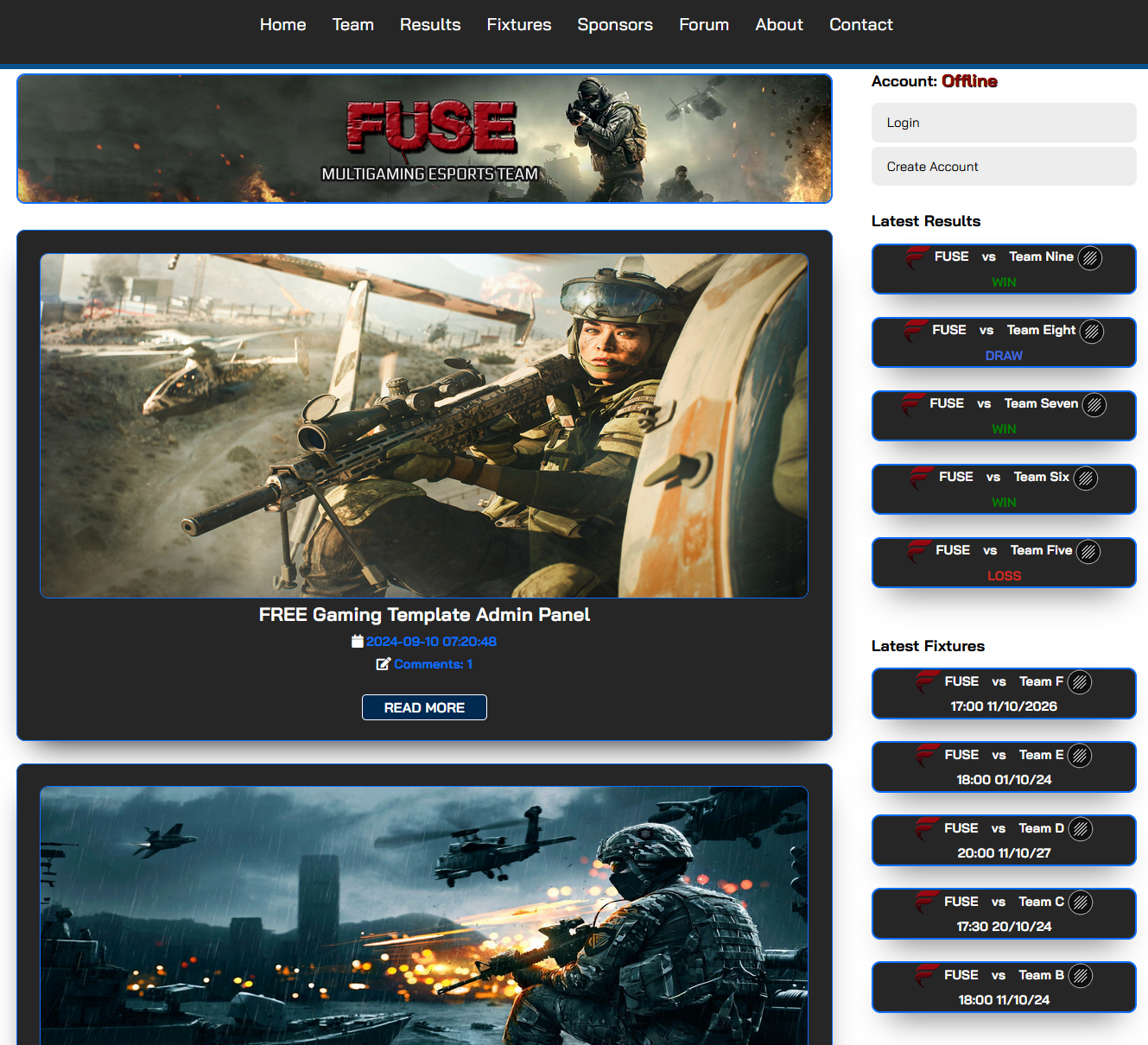Viewport: 1148px width, 1045px height.
Task: Click the Team F fixture logo icon
Action: click(x=1080, y=683)
